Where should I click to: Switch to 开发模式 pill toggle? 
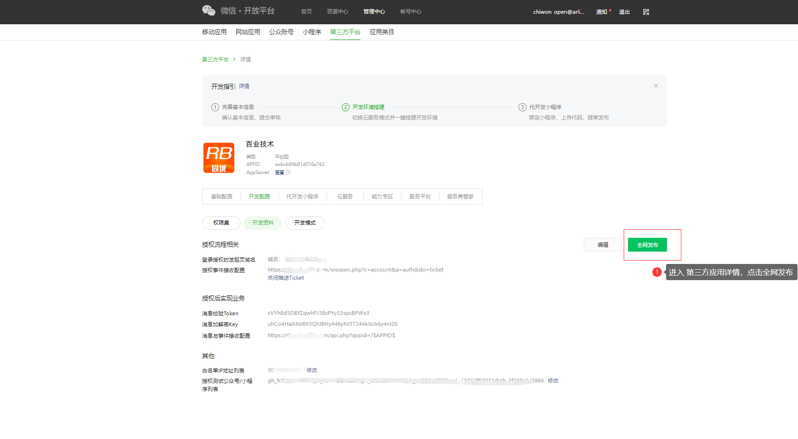tap(305, 223)
